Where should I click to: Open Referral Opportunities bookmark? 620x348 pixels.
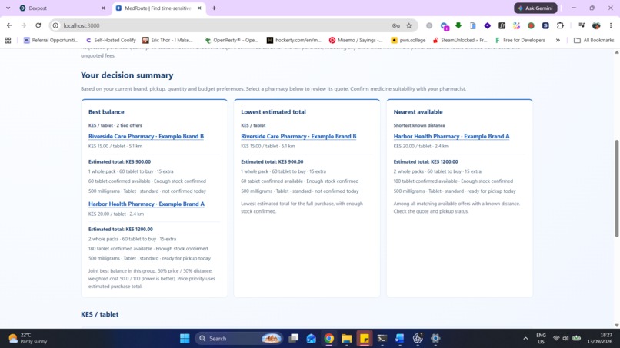coord(51,40)
